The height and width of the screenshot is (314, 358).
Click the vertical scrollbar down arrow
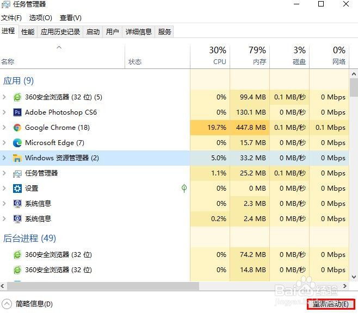[354, 277]
